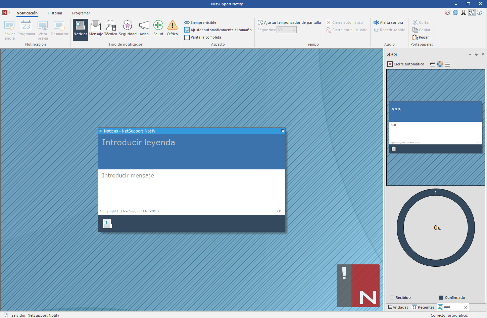Click Cortar scissors in Portapapeles
487x318 pixels.
point(421,22)
